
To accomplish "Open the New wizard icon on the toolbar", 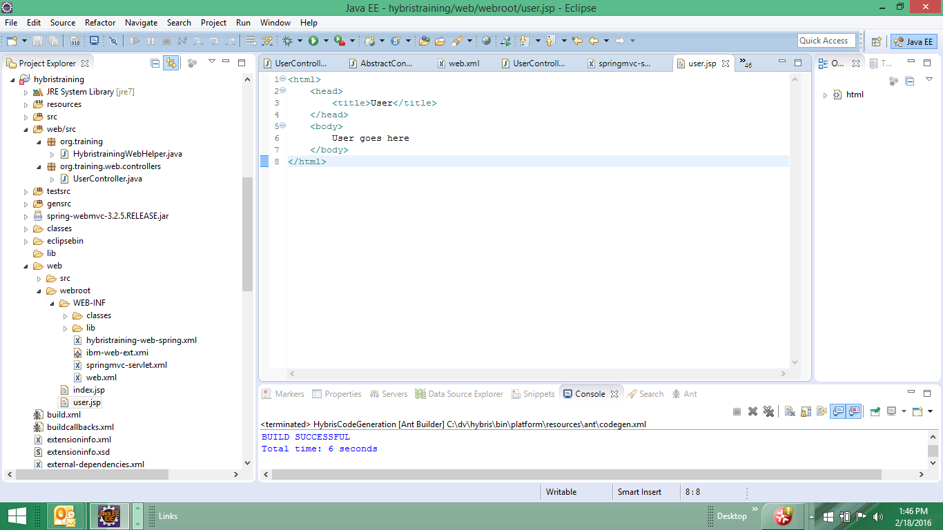I will (x=12, y=41).
